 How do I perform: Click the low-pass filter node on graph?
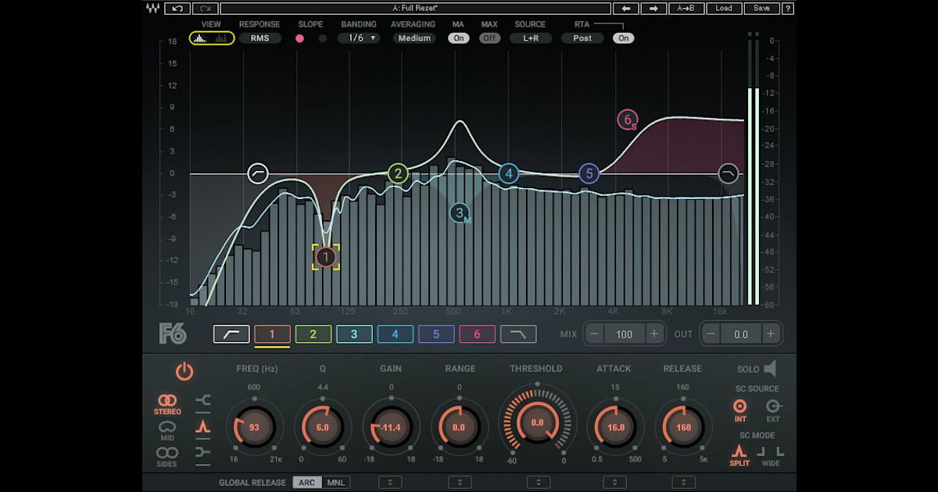[728, 173]
